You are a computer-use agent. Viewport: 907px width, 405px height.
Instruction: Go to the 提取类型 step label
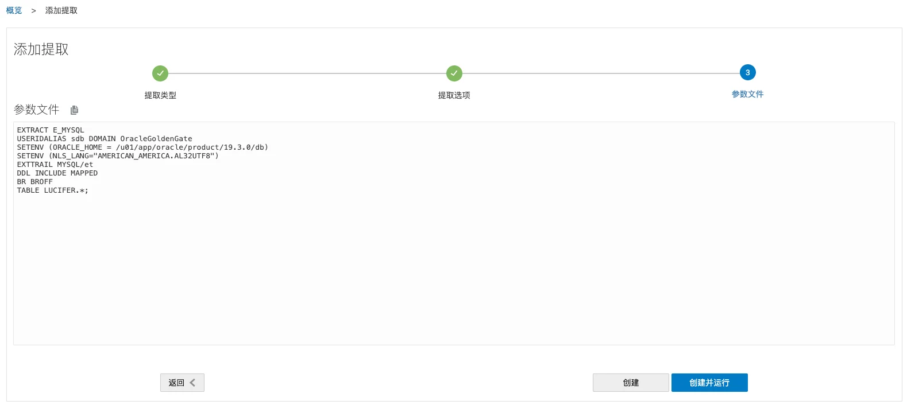160,95
